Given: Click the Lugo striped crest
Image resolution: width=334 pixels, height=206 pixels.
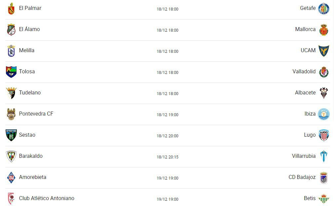Looking at the screenshot, I should coord(323,135).
